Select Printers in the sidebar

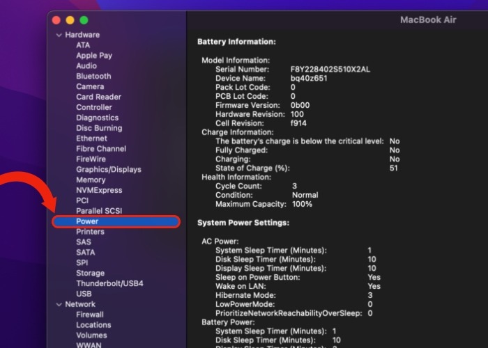point(90,232)
